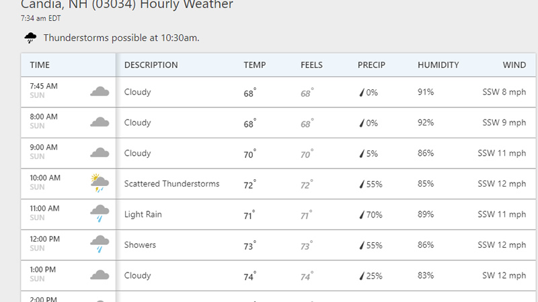Click the 70% precipitation raindrop icon
Image resolution: width=538 pixels, height=302 pixels.
pos(362,215)
